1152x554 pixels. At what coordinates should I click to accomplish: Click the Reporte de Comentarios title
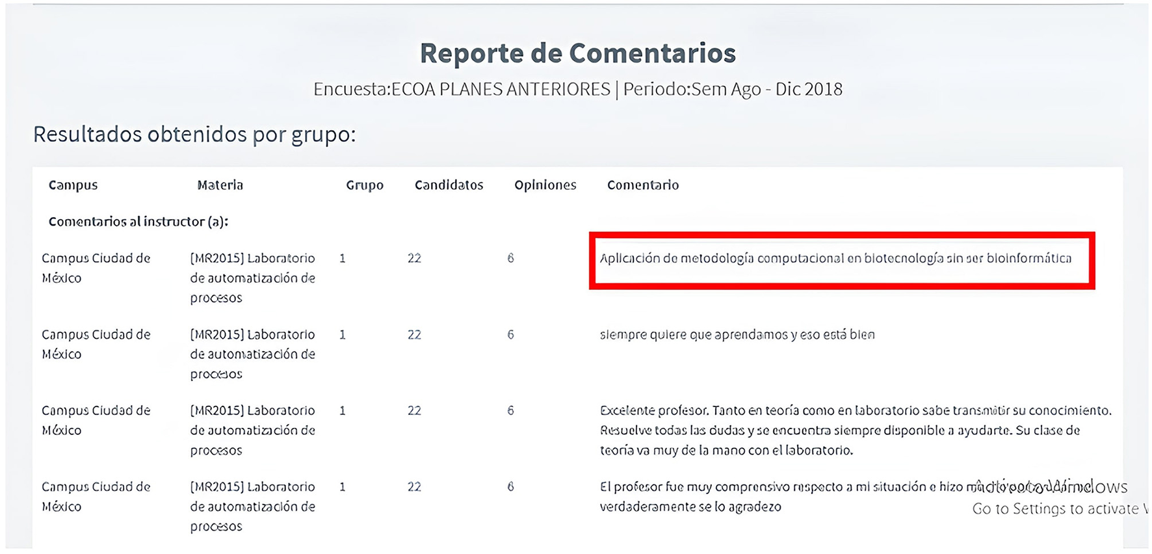[x=577, y=53]
